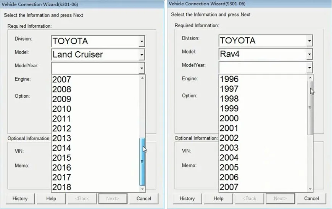Image resolution: width=332 pixels, height=209 pixels.
Task: Click Next button in Land Cruiser window
Action: (x=113, y=199)
